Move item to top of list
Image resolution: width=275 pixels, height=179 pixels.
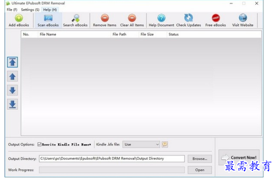pyautogui.click(x=12, y=62)
